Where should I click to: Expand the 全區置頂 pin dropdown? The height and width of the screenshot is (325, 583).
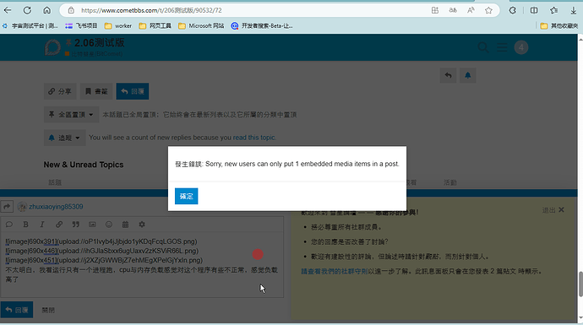point(71,115)
